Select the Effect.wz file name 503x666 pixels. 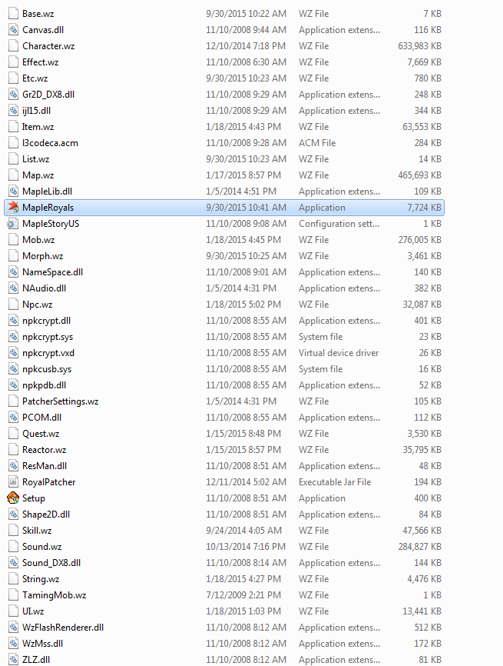tap(40, 62)
